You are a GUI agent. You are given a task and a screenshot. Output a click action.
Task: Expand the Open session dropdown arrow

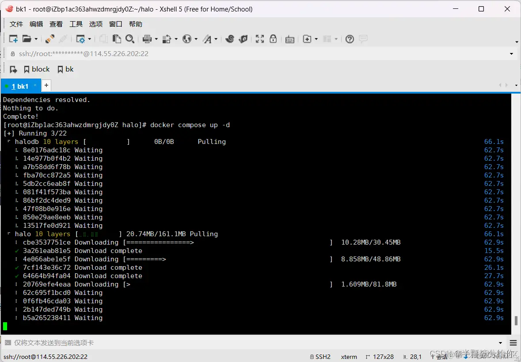[36, 39]
